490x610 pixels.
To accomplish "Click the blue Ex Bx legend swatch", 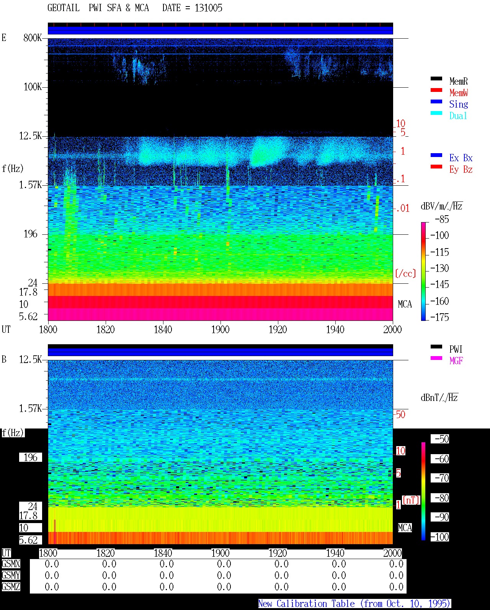I will pyautogui.click(x=436, y=155).
